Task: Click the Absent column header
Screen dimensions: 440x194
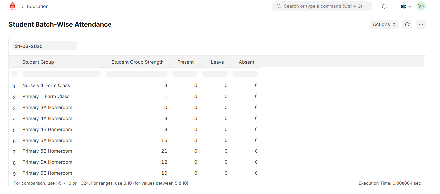Action: point(246,62)
